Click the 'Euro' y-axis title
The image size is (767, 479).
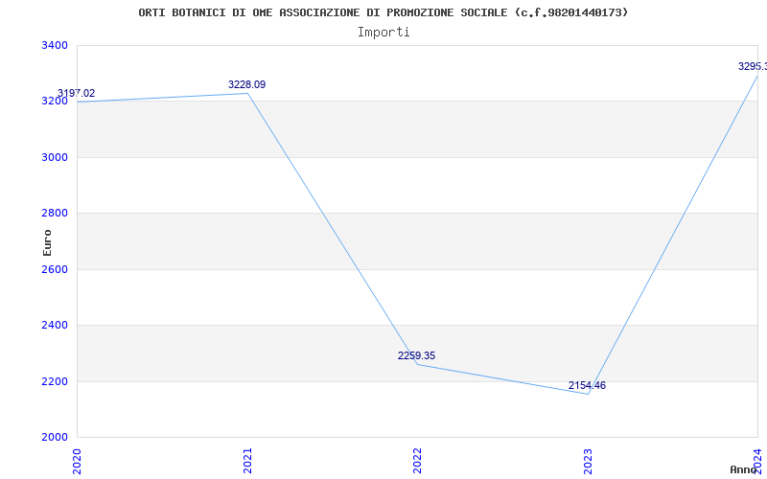coord(47,242)
